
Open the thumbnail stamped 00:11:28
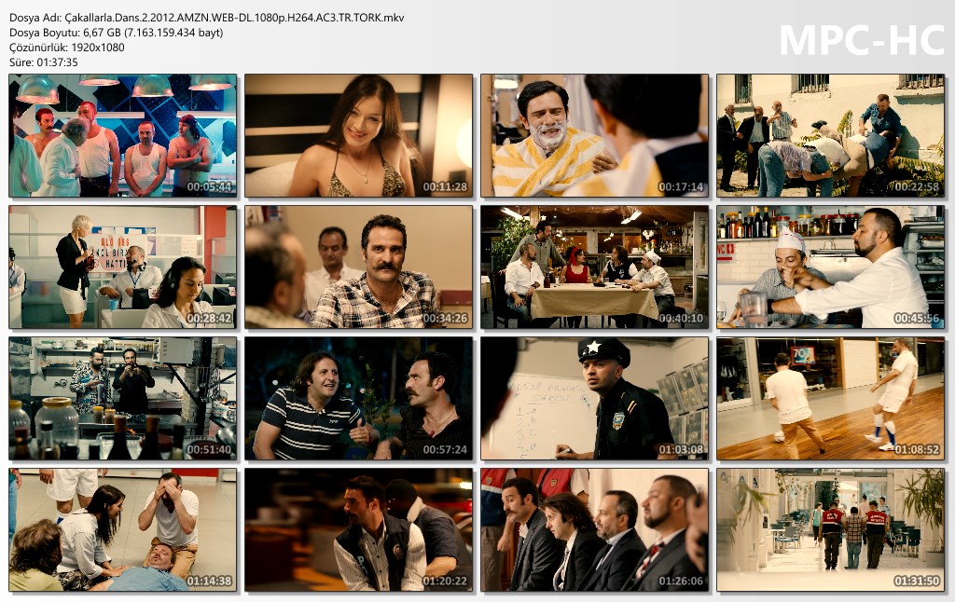tap(359, 136)
